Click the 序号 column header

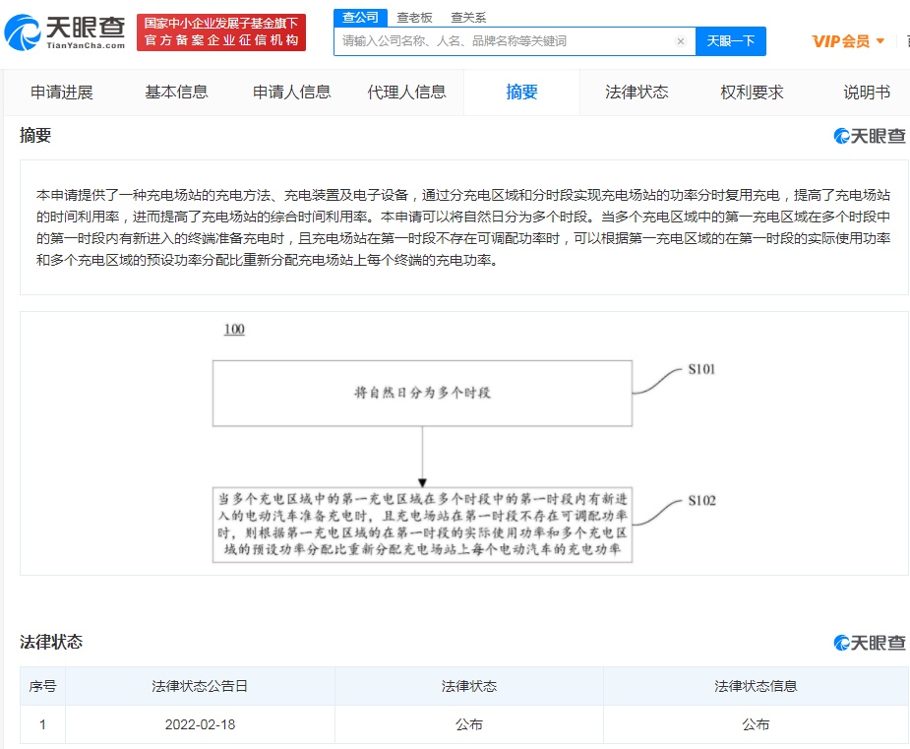point(43,686)
